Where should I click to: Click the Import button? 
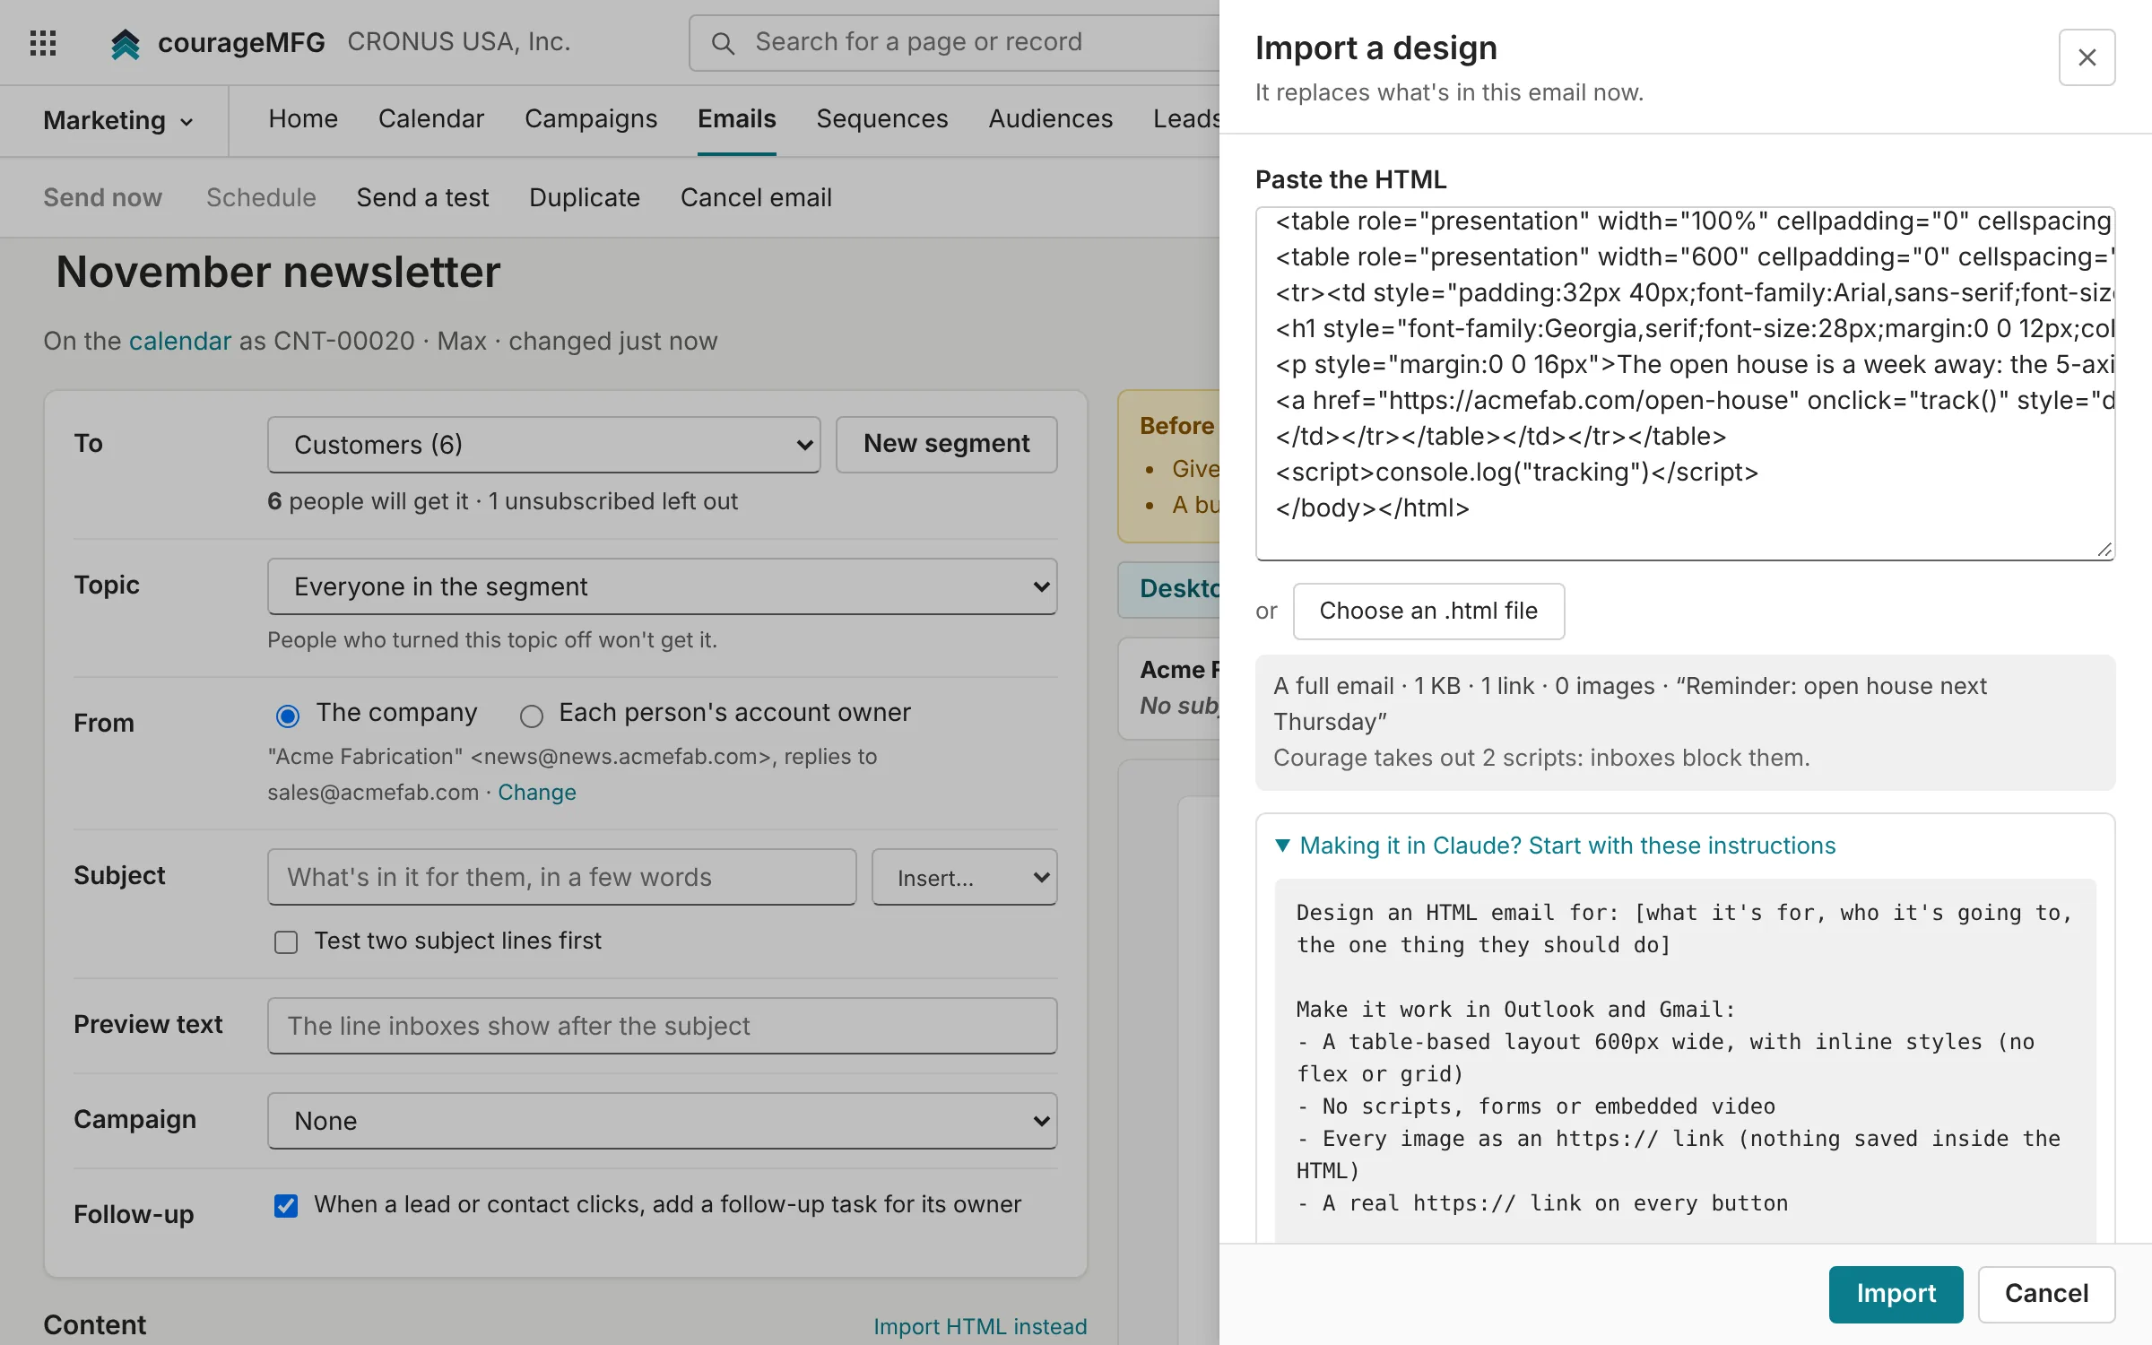(1896, 1294)
